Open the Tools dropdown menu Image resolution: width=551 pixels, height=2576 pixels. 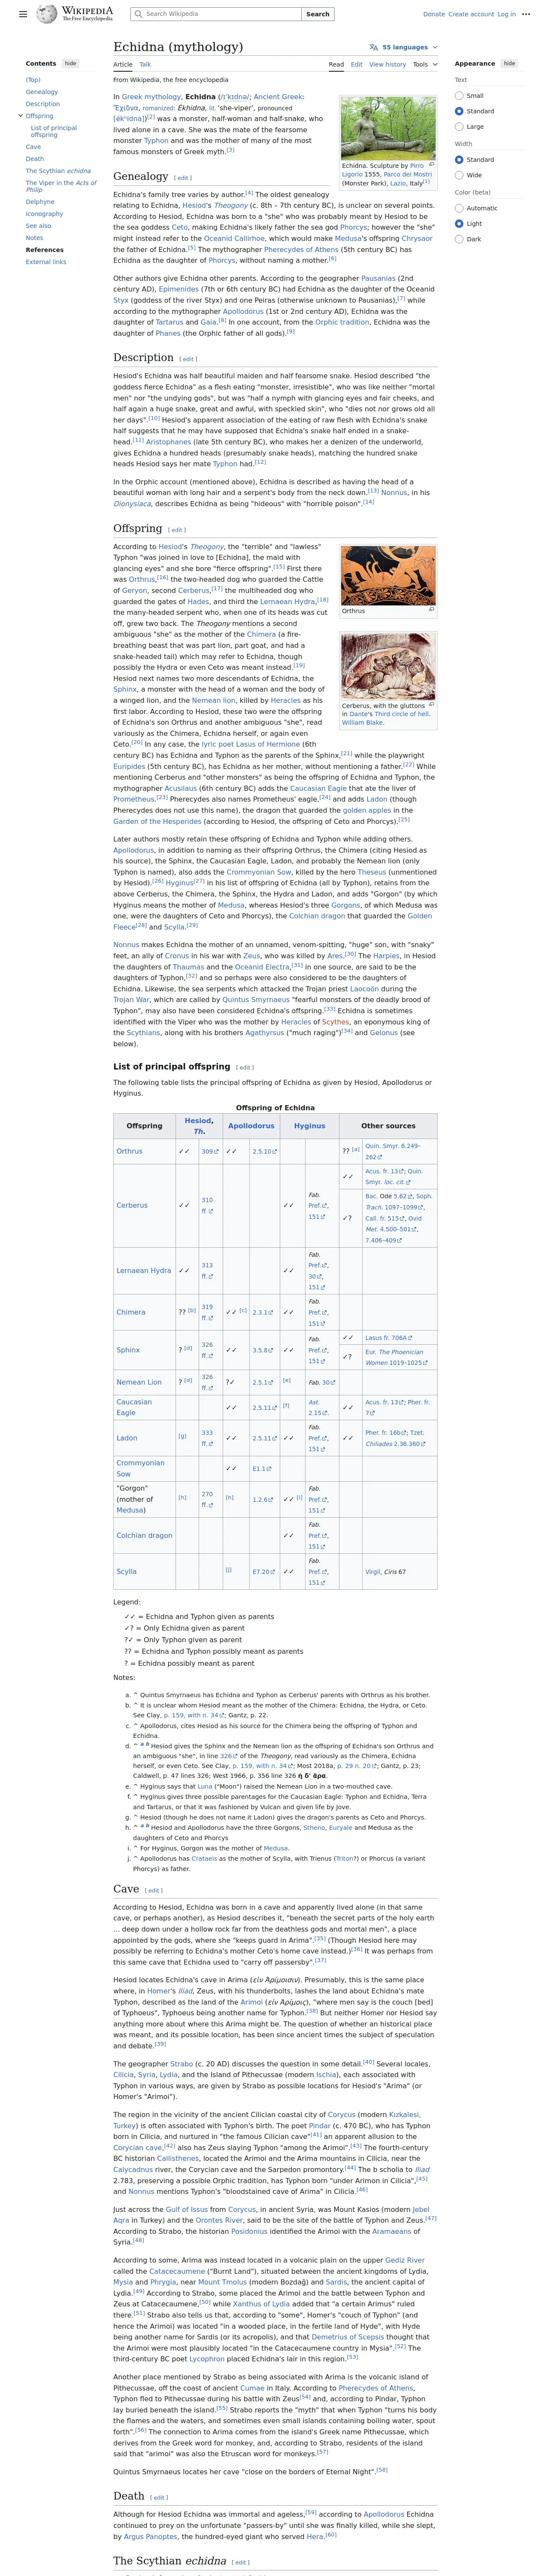pyautogui.click(x=424, y=64)
